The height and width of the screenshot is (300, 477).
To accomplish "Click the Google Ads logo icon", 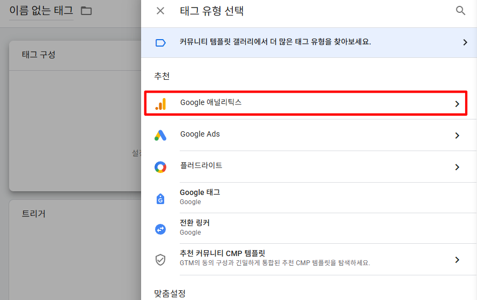I will (x=160, y=136).
